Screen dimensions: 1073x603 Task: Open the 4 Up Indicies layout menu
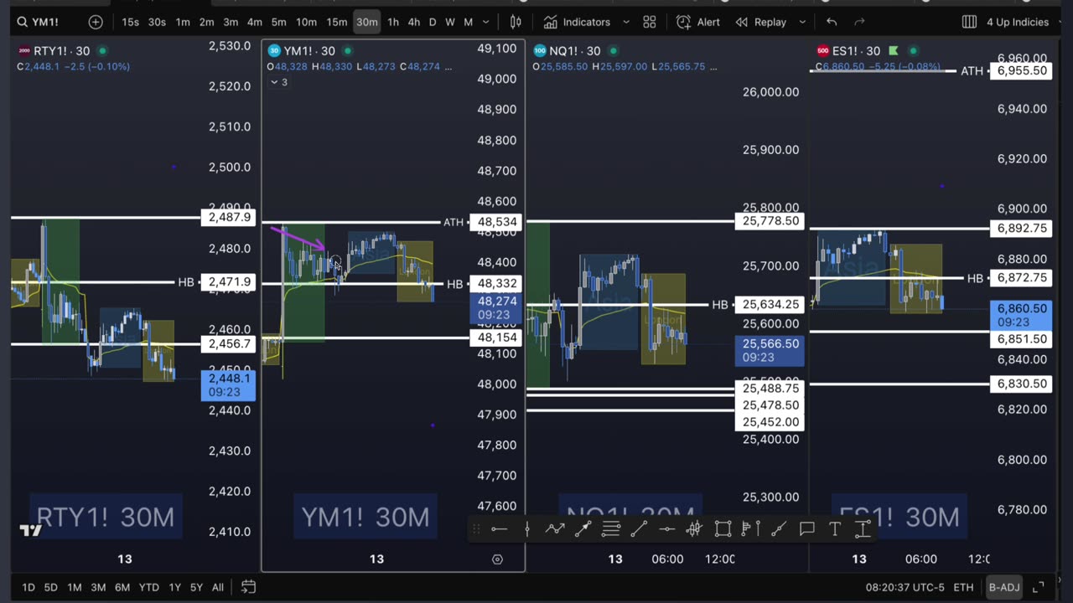pos(1018,22)
